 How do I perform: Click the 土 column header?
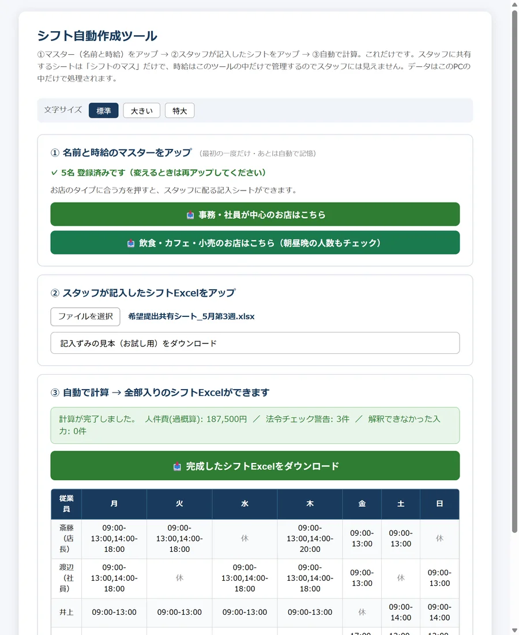point(401,504)
